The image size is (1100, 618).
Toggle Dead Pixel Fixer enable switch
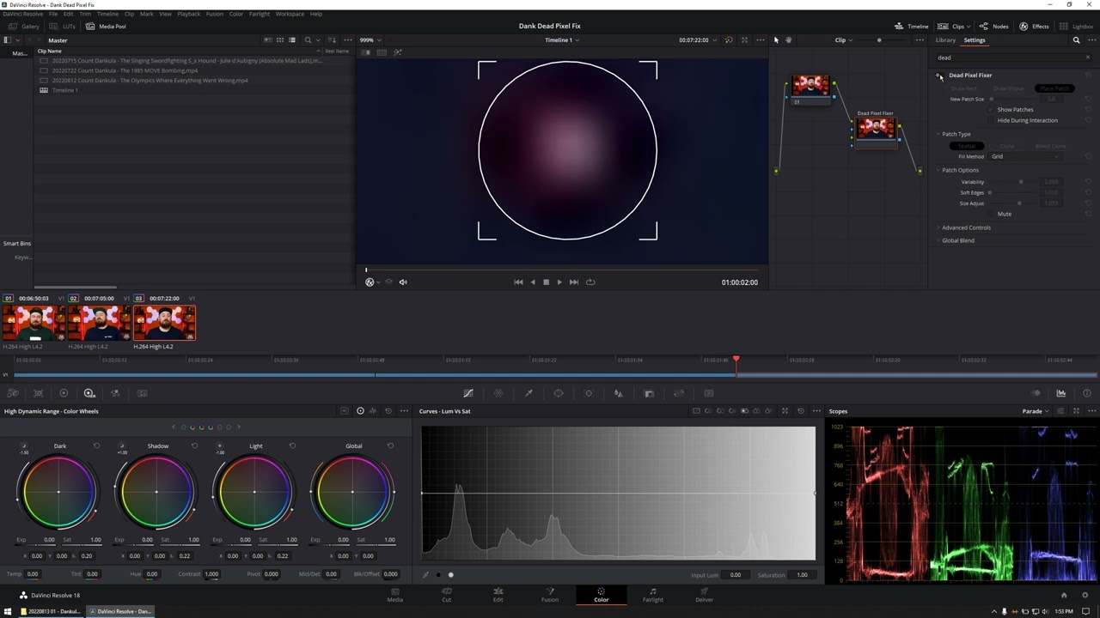click(x=938, y=76)
